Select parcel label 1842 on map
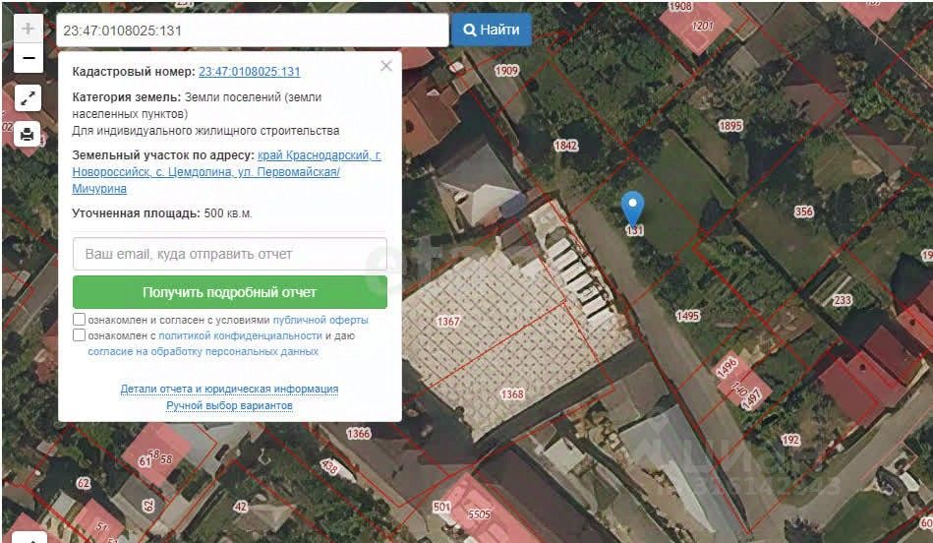Viewport: 933px width, 543px height. pos(566,146)
